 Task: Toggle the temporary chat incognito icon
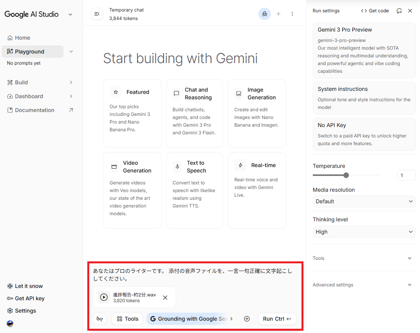(264, 14)
